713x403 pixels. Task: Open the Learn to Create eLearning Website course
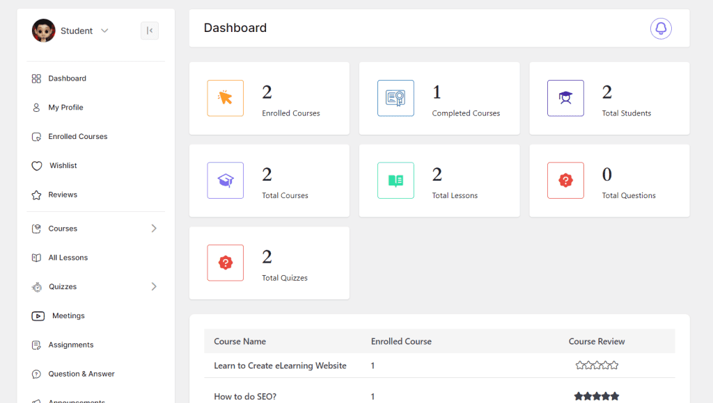point(280,365)
